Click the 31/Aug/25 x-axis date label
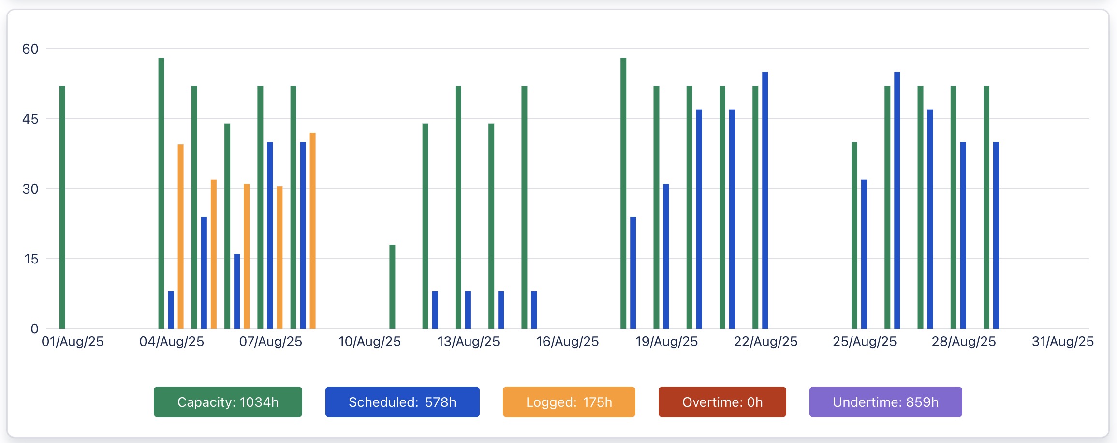This screenshot has height=443, width=1117. (1062, 342)
